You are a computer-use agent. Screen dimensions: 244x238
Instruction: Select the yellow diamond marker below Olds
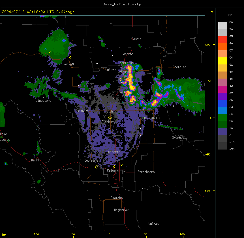click(110, 118)
